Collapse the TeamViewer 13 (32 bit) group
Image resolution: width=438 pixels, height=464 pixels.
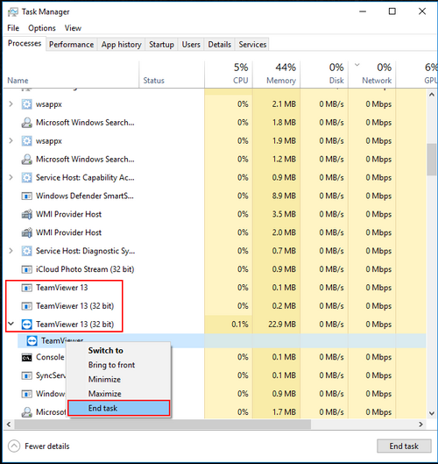tap(11, 324)
